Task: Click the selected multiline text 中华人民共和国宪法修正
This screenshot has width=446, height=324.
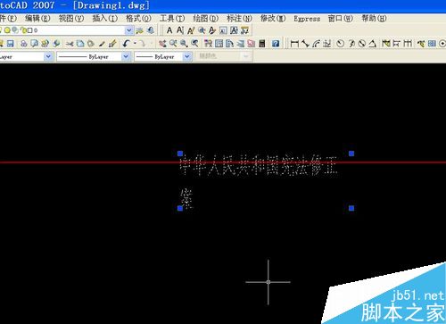Action: point(258,165)
